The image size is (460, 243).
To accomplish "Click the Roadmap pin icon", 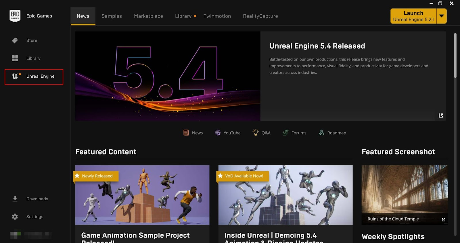I will point(321,133).
